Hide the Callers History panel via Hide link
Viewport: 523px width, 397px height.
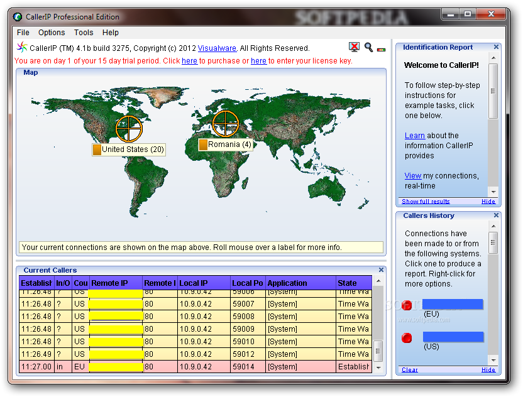point(488,369)
